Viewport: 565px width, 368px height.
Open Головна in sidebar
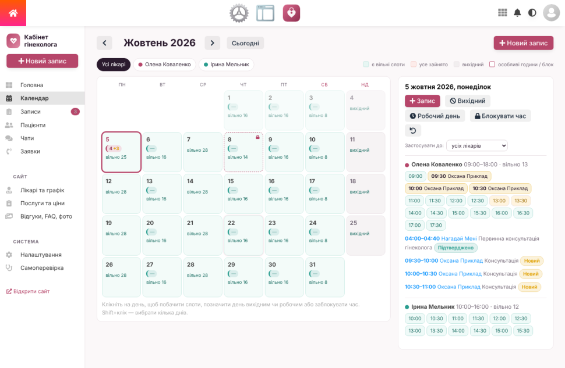43,85
